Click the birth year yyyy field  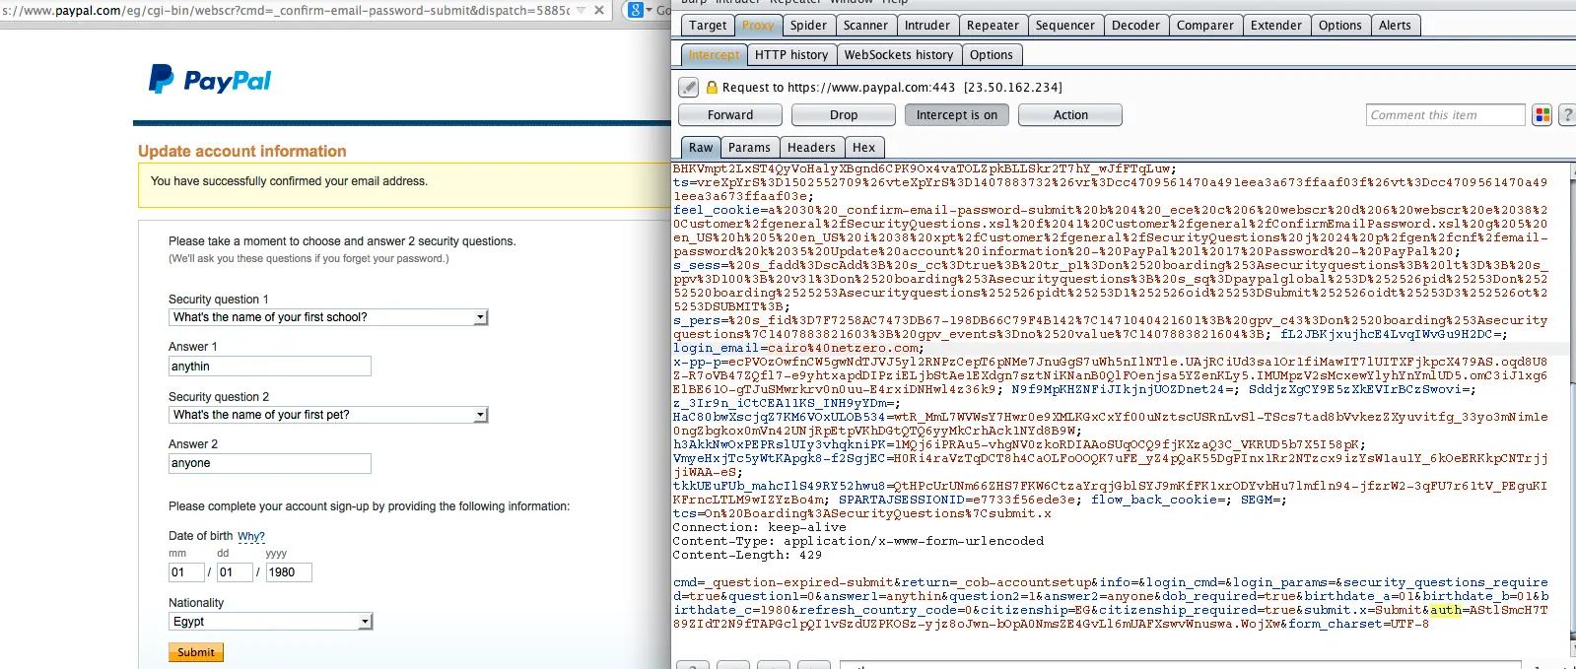289,572
